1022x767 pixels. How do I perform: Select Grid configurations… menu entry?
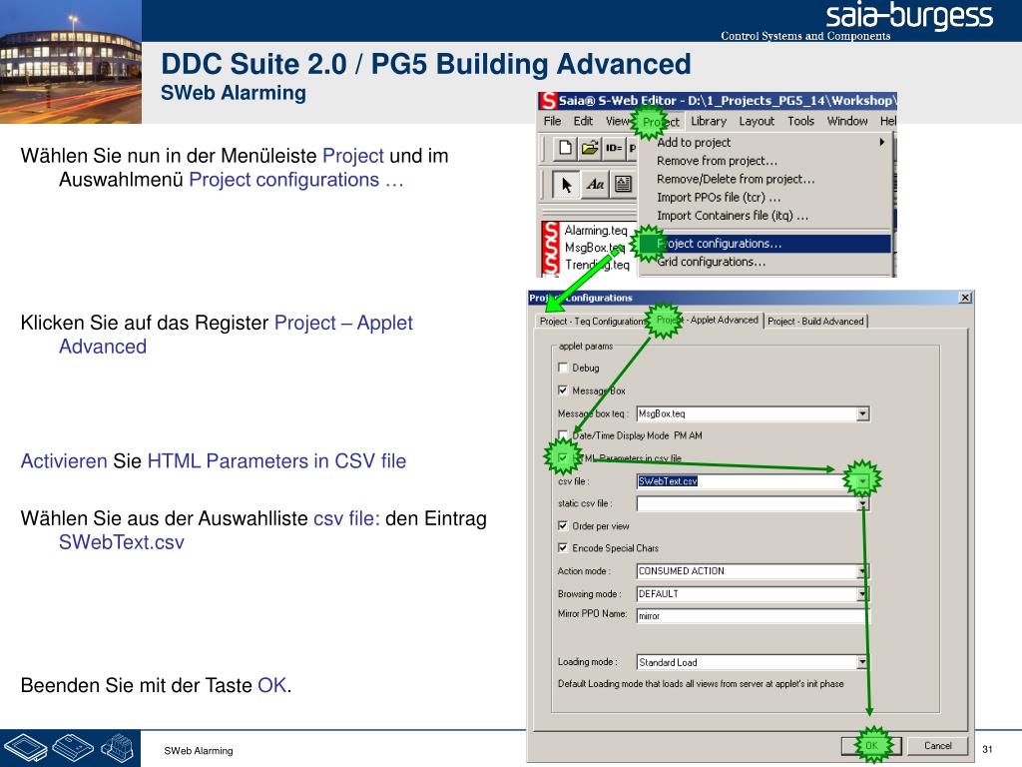pyautogui.click(x=711, y=262)
